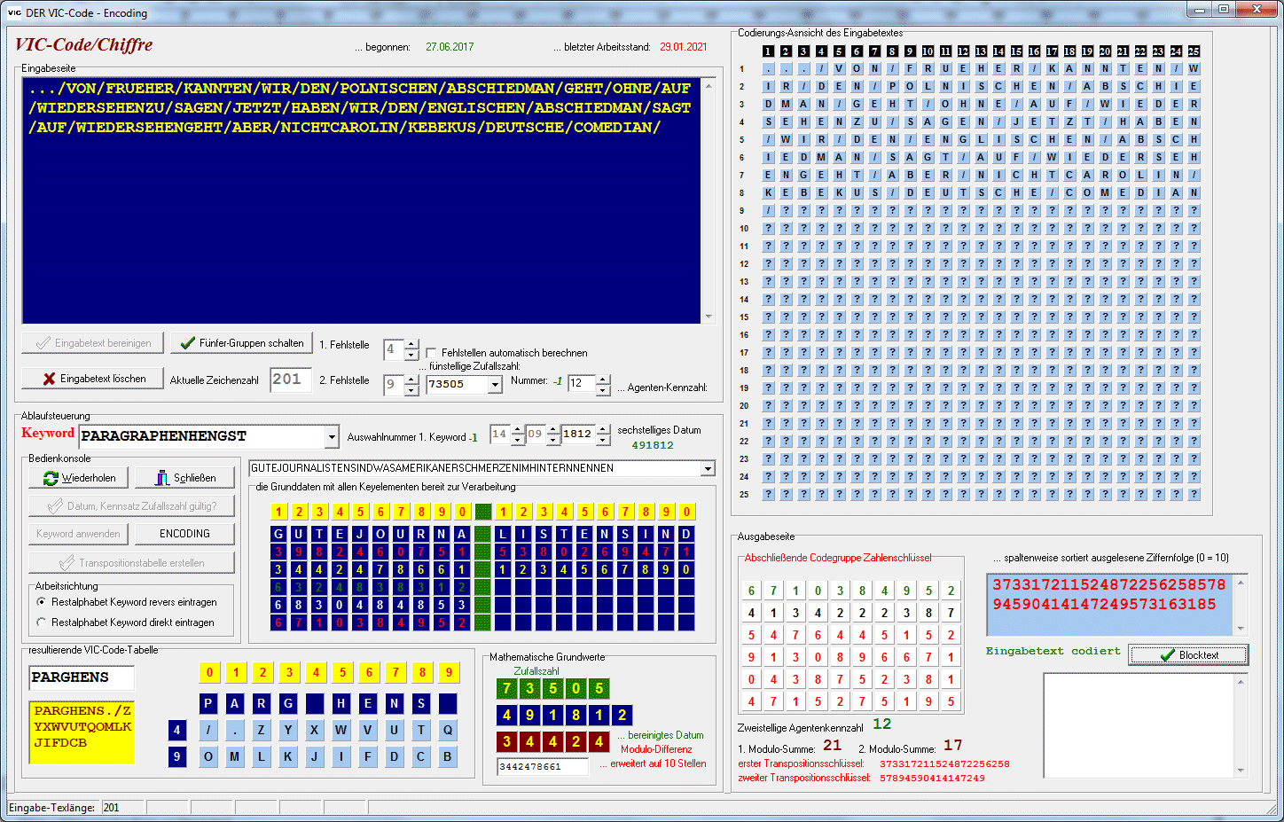Screen dimensions: 1284x822
Task: Click the Aktuelle Zeichenzahl 201 field
Action: click(x=291, y=380)
